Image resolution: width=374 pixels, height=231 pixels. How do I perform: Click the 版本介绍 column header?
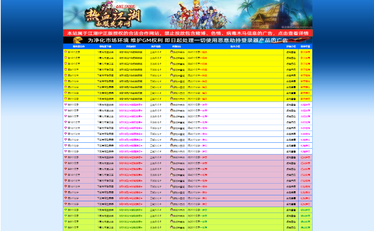coord(235,47)
